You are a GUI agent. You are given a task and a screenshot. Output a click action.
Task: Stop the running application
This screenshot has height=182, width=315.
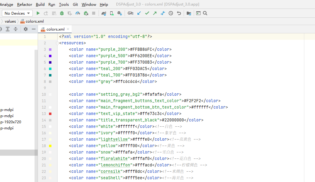93,13
